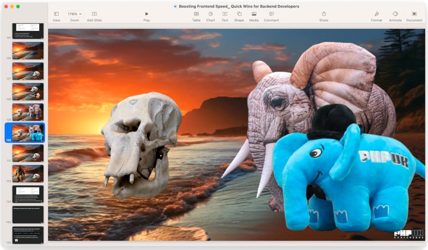Open the Media menu icon
The image size is (428, 250).
click(x=254, y=14)
